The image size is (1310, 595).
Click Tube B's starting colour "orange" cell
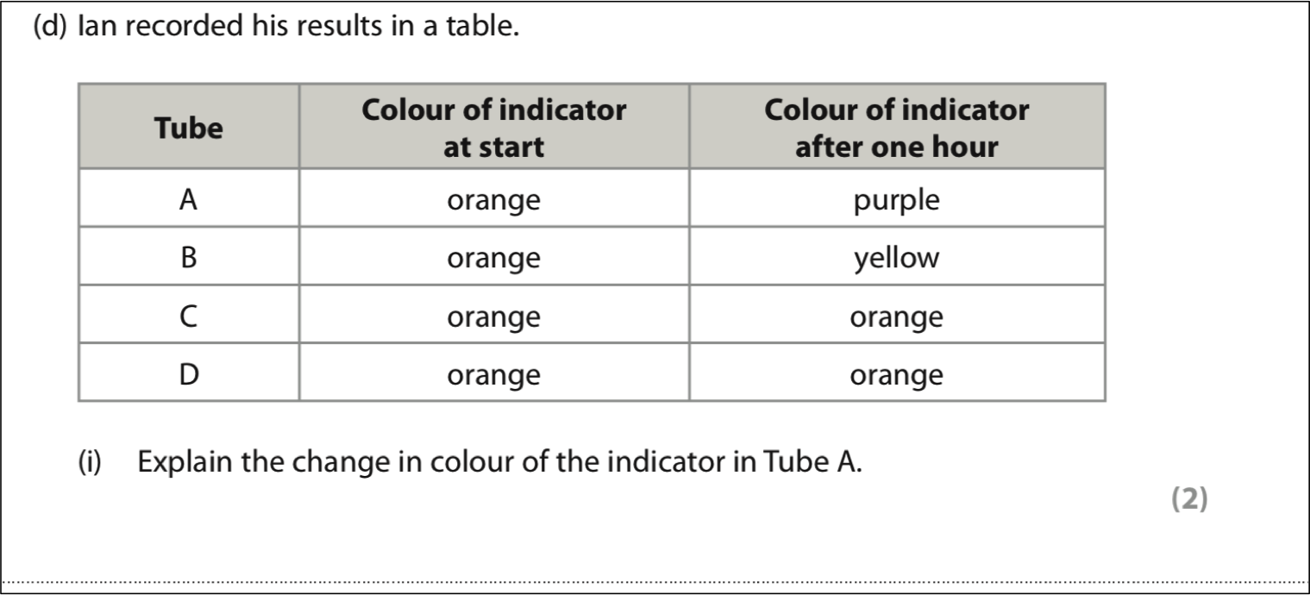point(494,257)
